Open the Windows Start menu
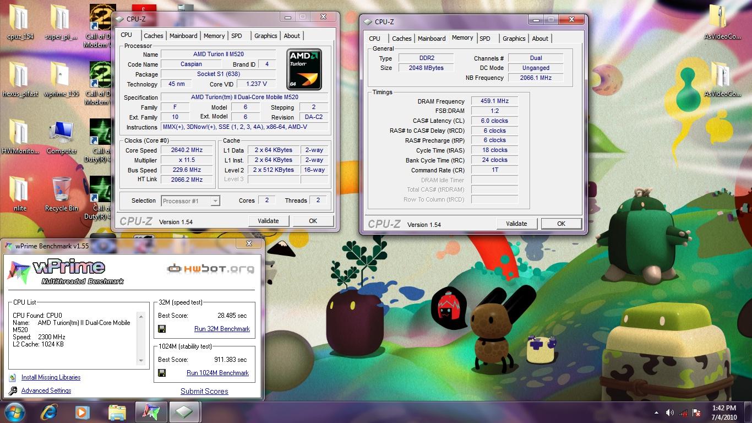The height and width of the screenshot is (423, 752). pyautogui.click(x=15, y=412)
